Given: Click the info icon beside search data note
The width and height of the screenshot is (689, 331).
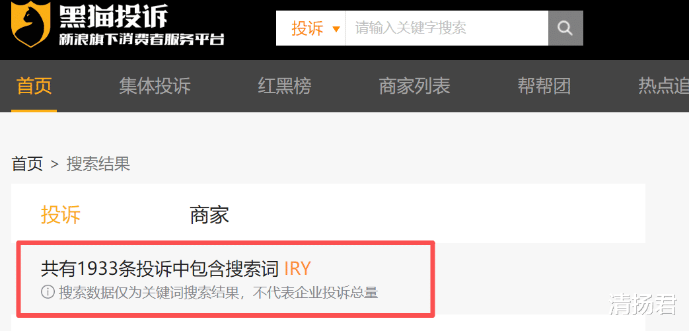Looking at the screenshot, I should click(48, 292).
